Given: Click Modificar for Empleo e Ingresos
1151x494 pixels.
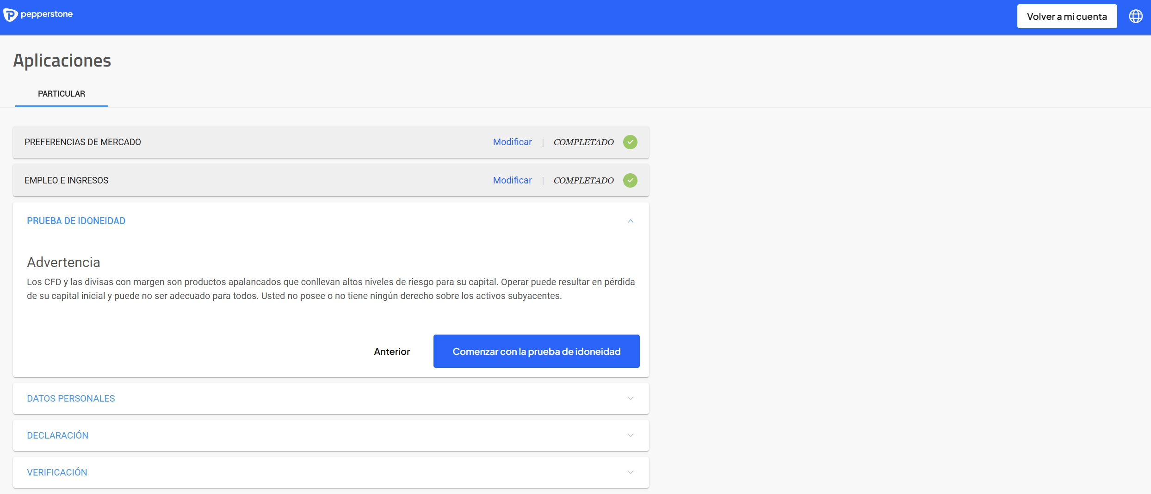Looking at the screenshot, I should click(x=512, y=180).
